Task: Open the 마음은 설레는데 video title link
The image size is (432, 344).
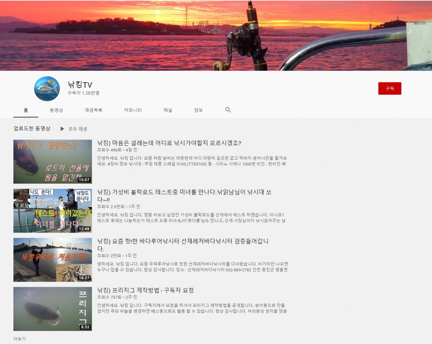Action: [169, 143]
